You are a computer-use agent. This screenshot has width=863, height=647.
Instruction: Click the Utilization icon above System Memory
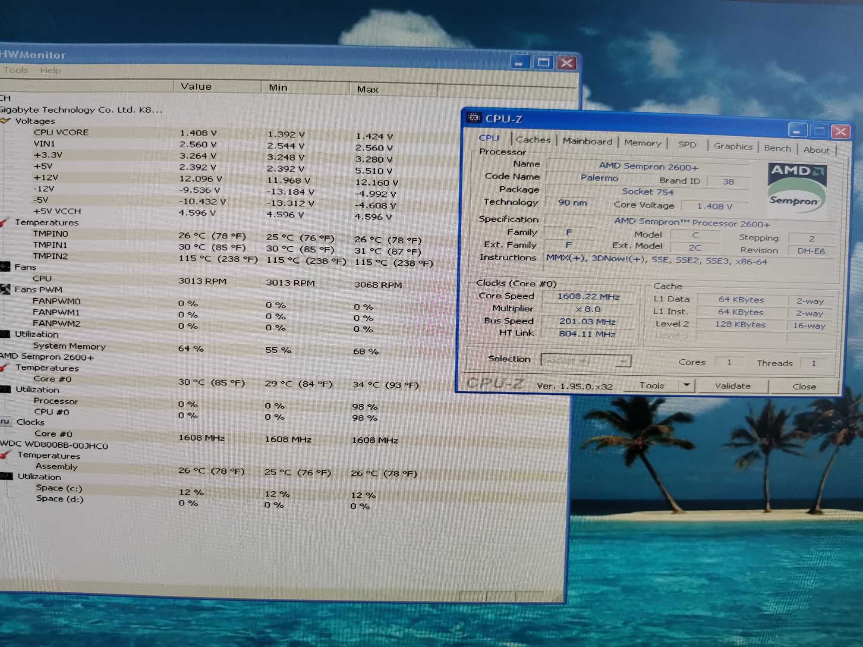click(5, 334)
